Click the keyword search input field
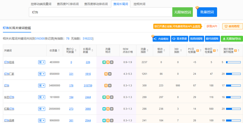The width and height of the screenshot is (243, 123). (x=101, y=12)
